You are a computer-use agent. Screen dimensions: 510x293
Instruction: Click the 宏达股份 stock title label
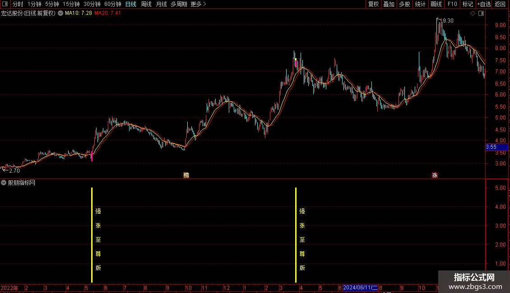pyautogui.click(x=28, y=14)
